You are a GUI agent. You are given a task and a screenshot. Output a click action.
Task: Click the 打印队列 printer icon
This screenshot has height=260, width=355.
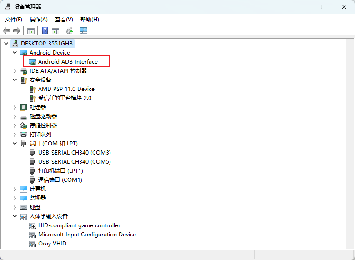point(24,135)
